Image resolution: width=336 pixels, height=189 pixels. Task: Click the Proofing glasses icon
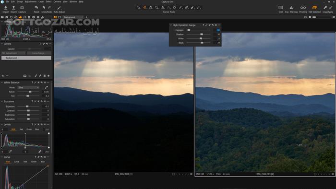pyautogui.click(x=303, y=8)
